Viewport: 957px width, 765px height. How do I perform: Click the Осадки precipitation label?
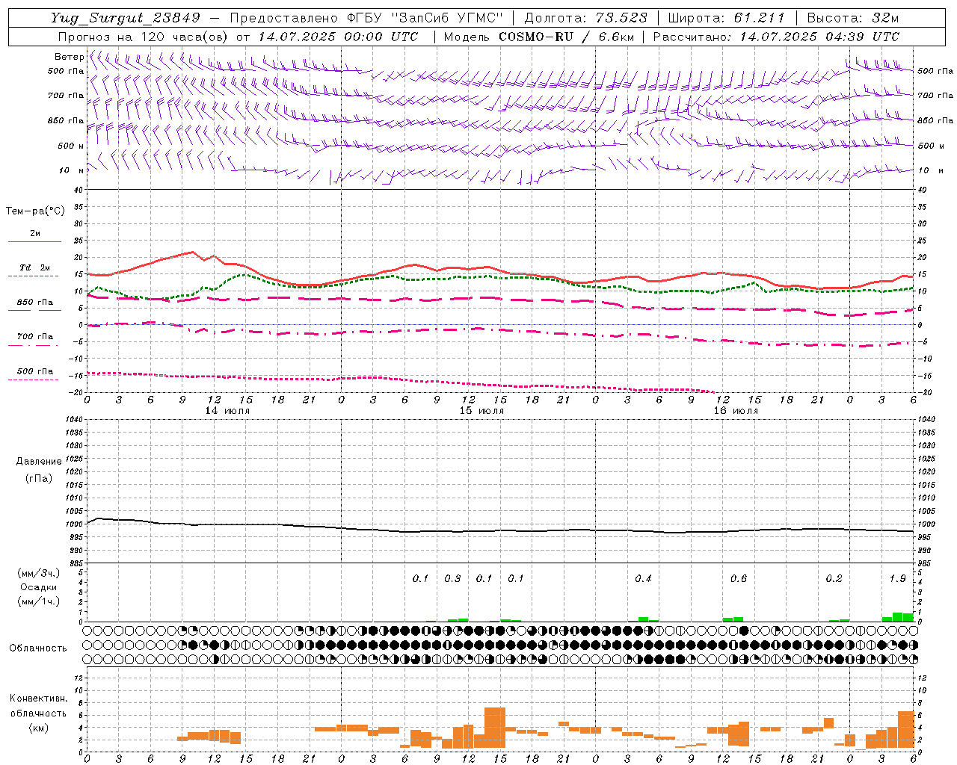coord(38,587)
